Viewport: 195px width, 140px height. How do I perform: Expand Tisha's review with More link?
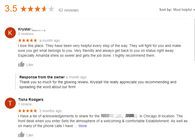(x=83, y=126)
